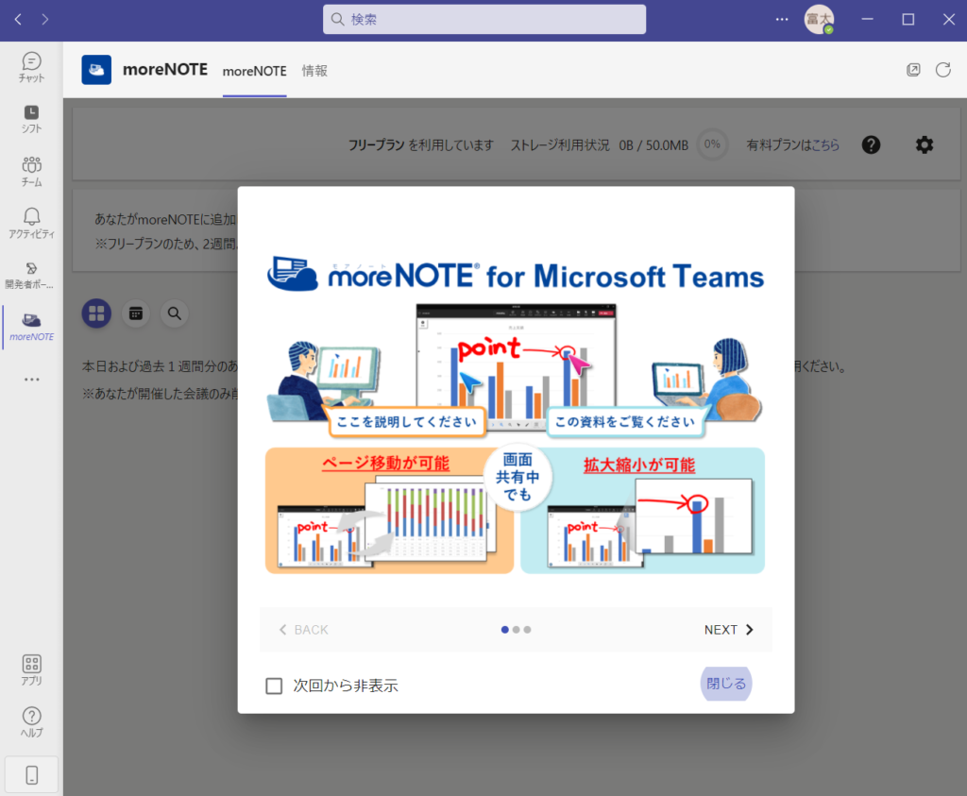
Task: Click the 0B / 50.0MB storage value
Action: (653, 144)
